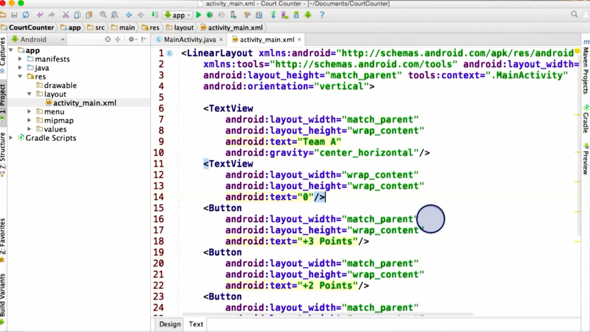Click Search Everywhere magnifier icon
Image resolution: width=590 pixels, height=332 pixels.
(574, 14)
